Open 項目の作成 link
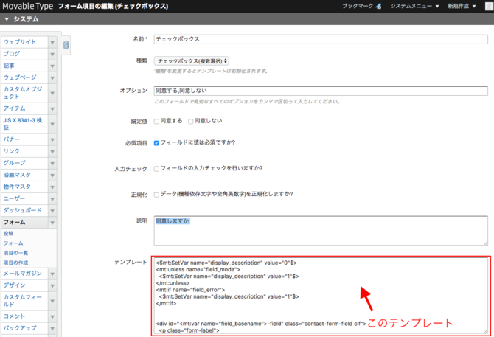 click(x=15, y=263)
